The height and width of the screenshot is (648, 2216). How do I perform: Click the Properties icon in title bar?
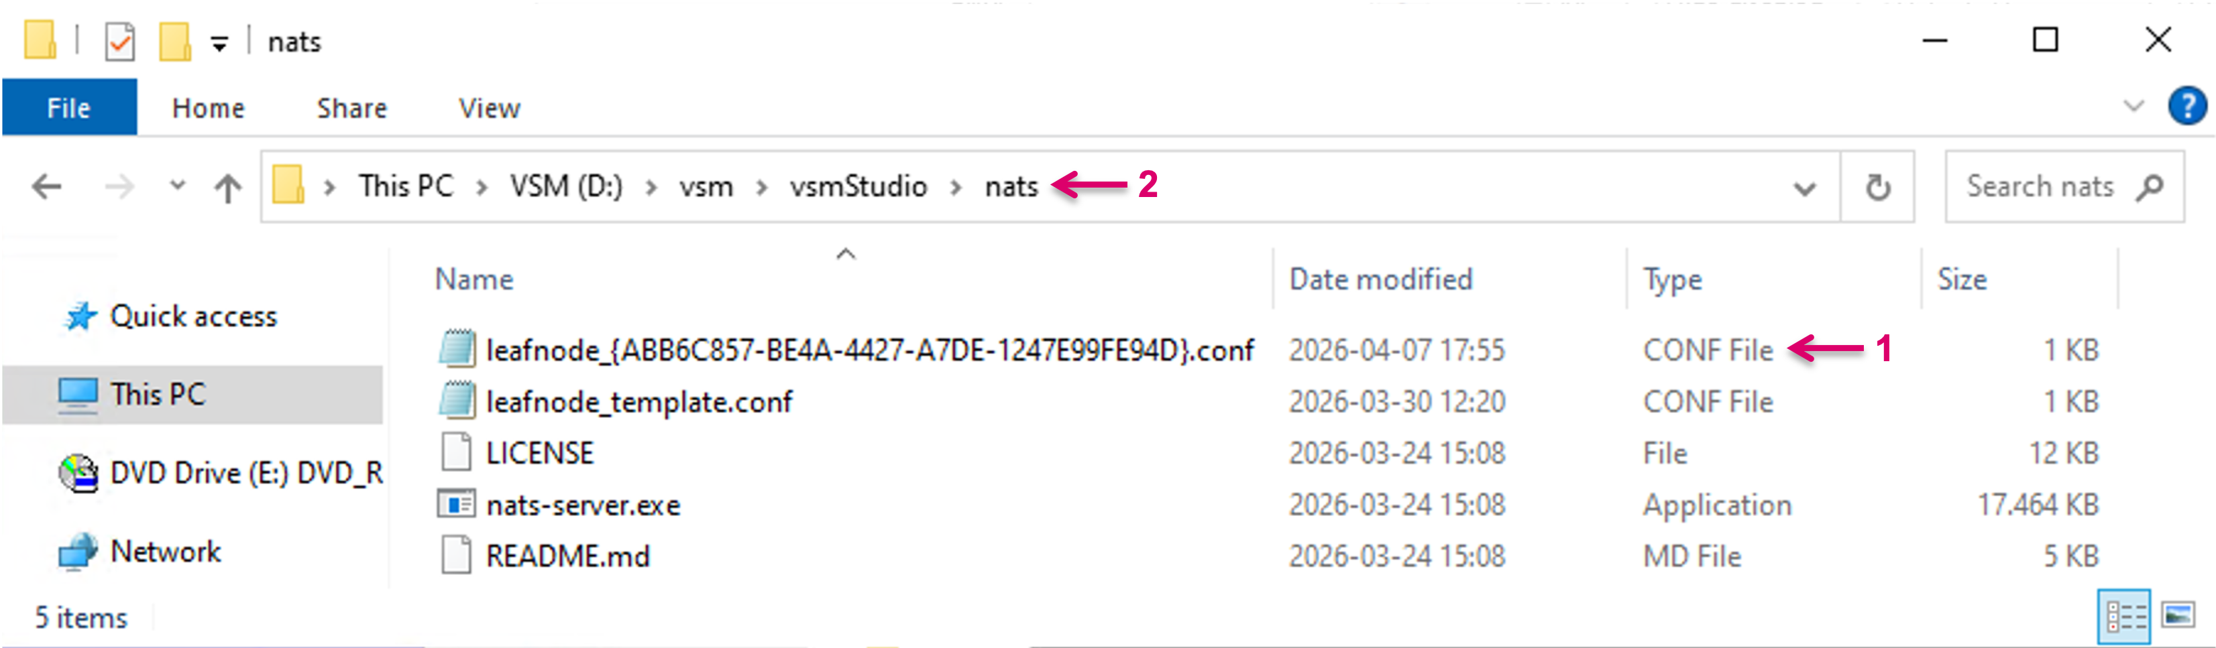click(x=119, y=42)
